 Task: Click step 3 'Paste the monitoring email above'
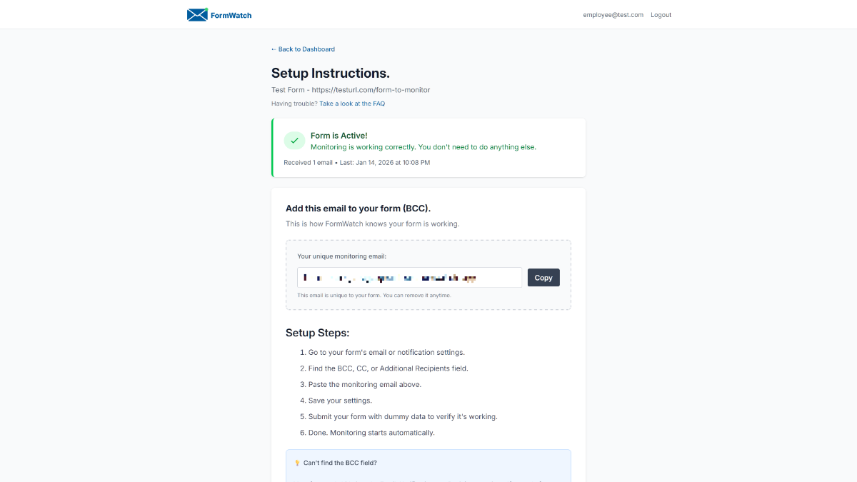click(364, 385)
